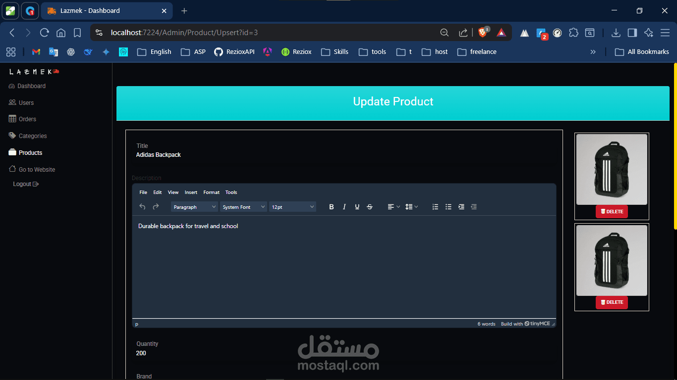677x380 pixels.
Task: Click the redo arrow in editor toolbar
Action: (156, 207)
